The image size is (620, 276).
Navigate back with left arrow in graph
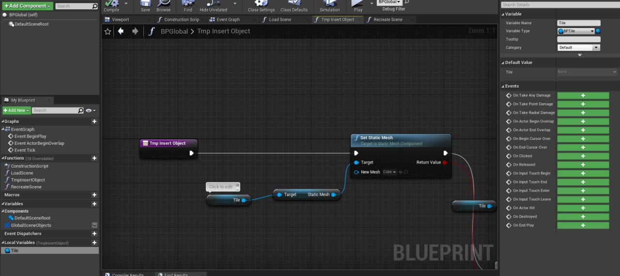(121, 31)
